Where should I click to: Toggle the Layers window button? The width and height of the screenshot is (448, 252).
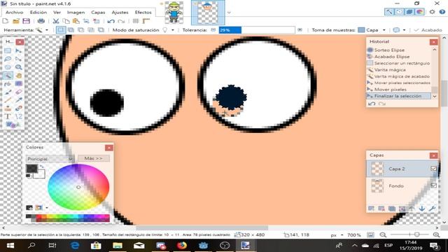[x=409, y=12]
